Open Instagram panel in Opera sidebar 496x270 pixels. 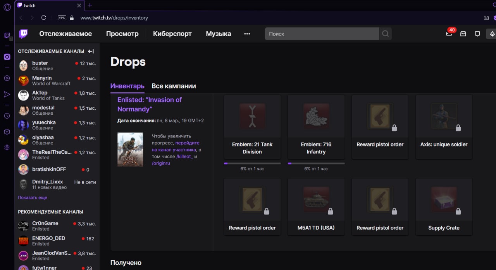pos(7,57)
